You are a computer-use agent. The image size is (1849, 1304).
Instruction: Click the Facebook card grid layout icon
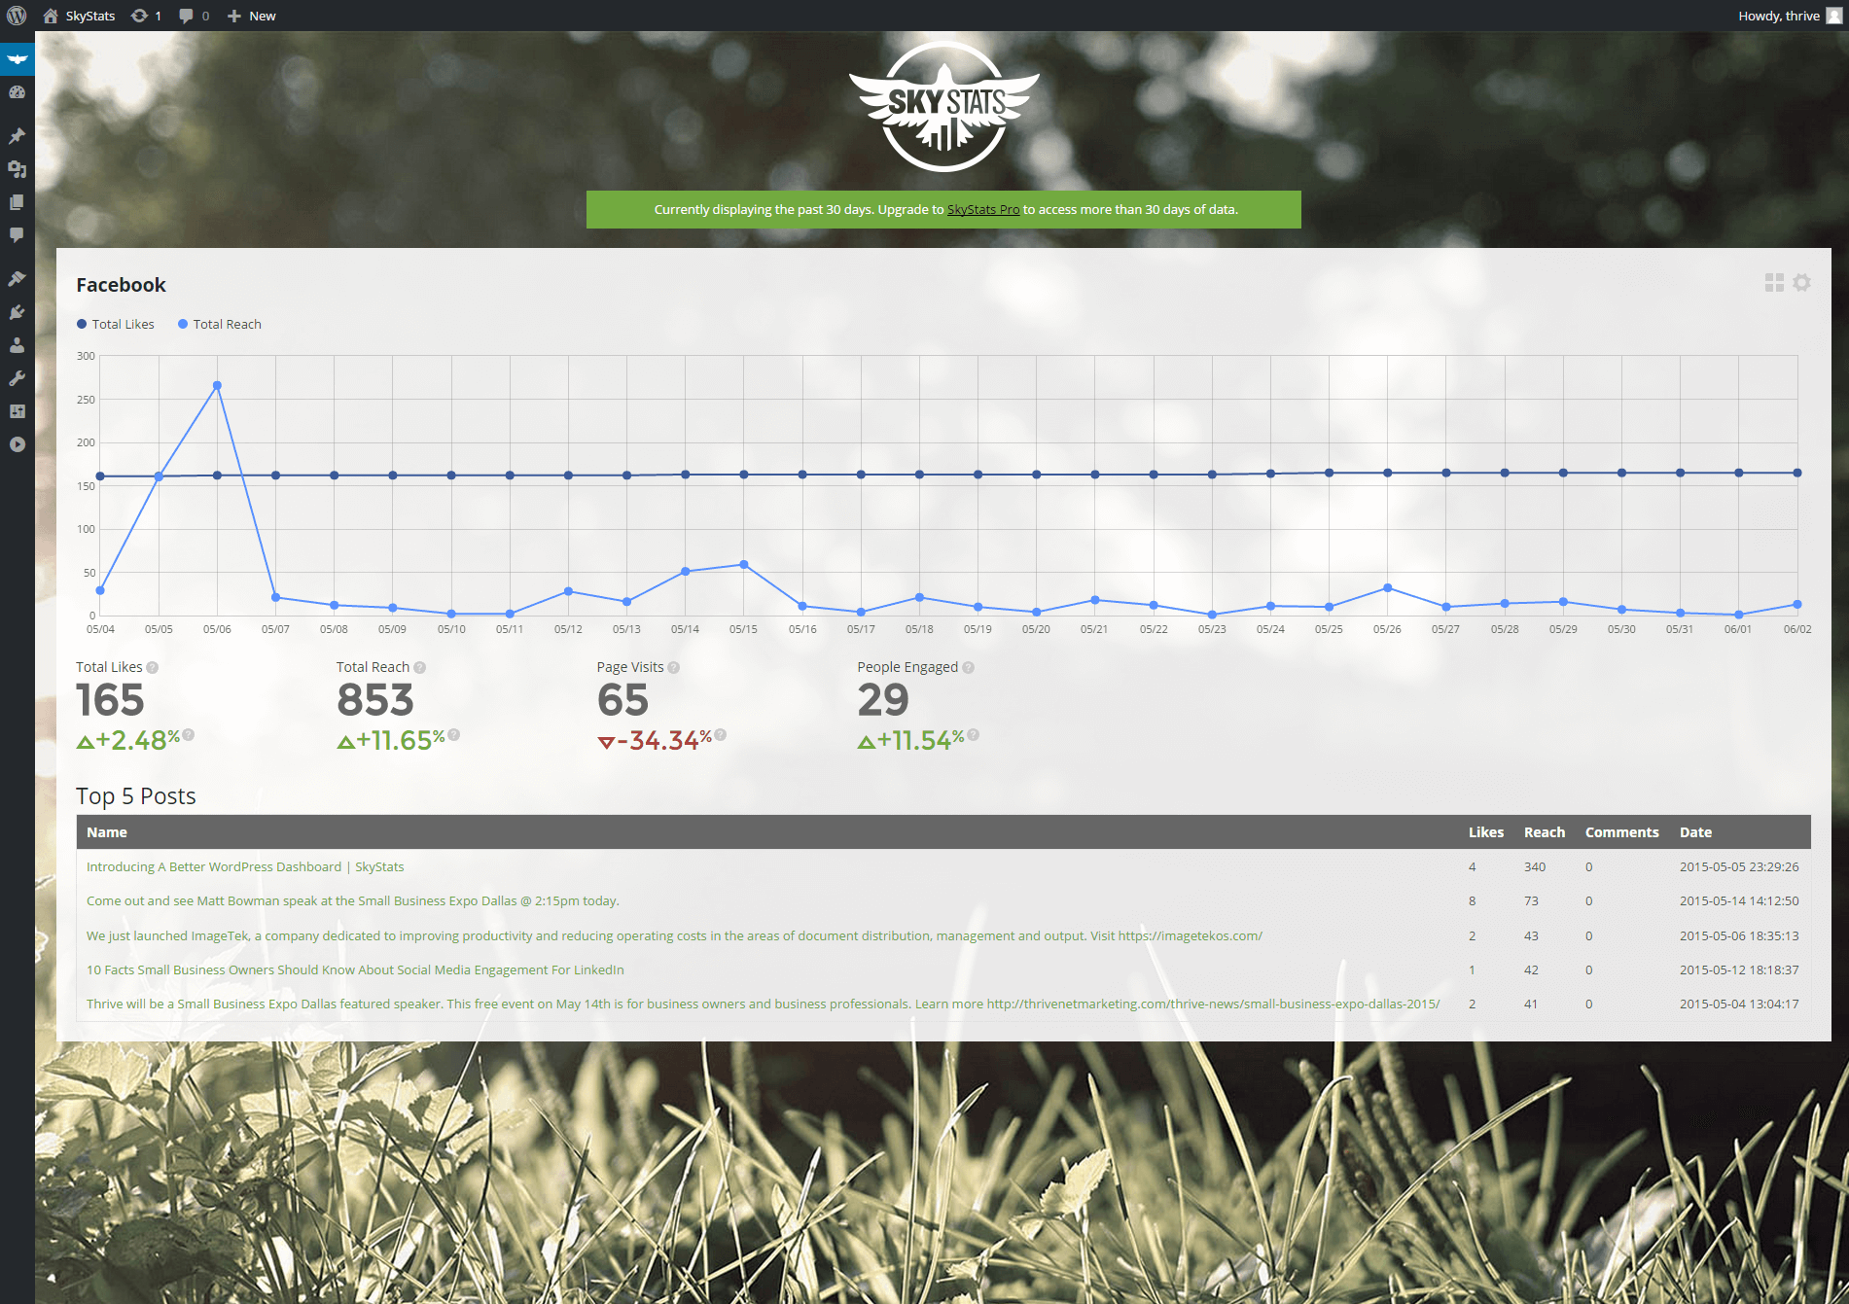tap(1774, 283)
